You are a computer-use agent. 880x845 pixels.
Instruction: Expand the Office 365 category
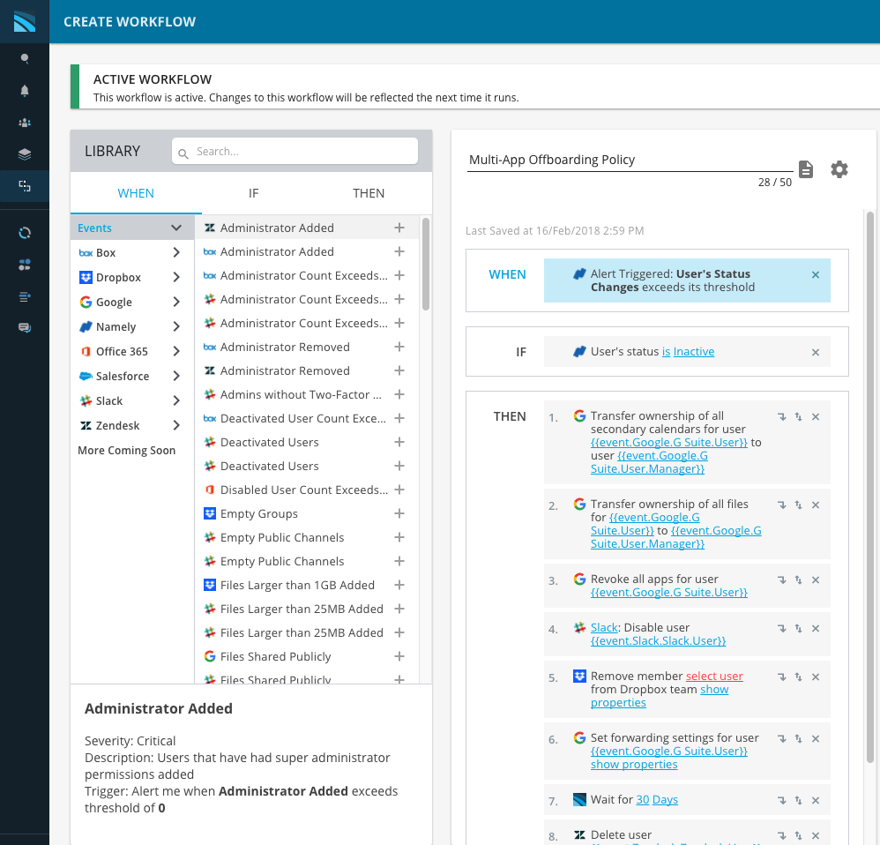point(176,351)
